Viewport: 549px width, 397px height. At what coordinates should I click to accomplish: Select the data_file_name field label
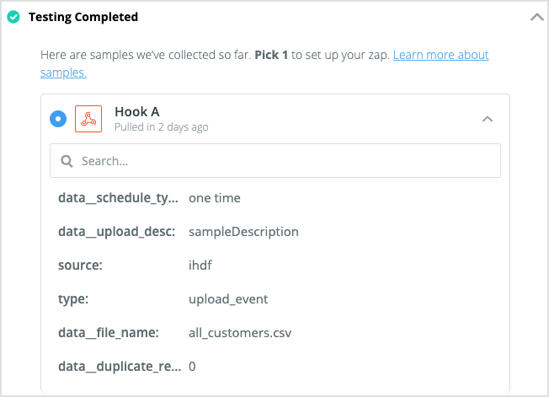(x=109, y=333)
